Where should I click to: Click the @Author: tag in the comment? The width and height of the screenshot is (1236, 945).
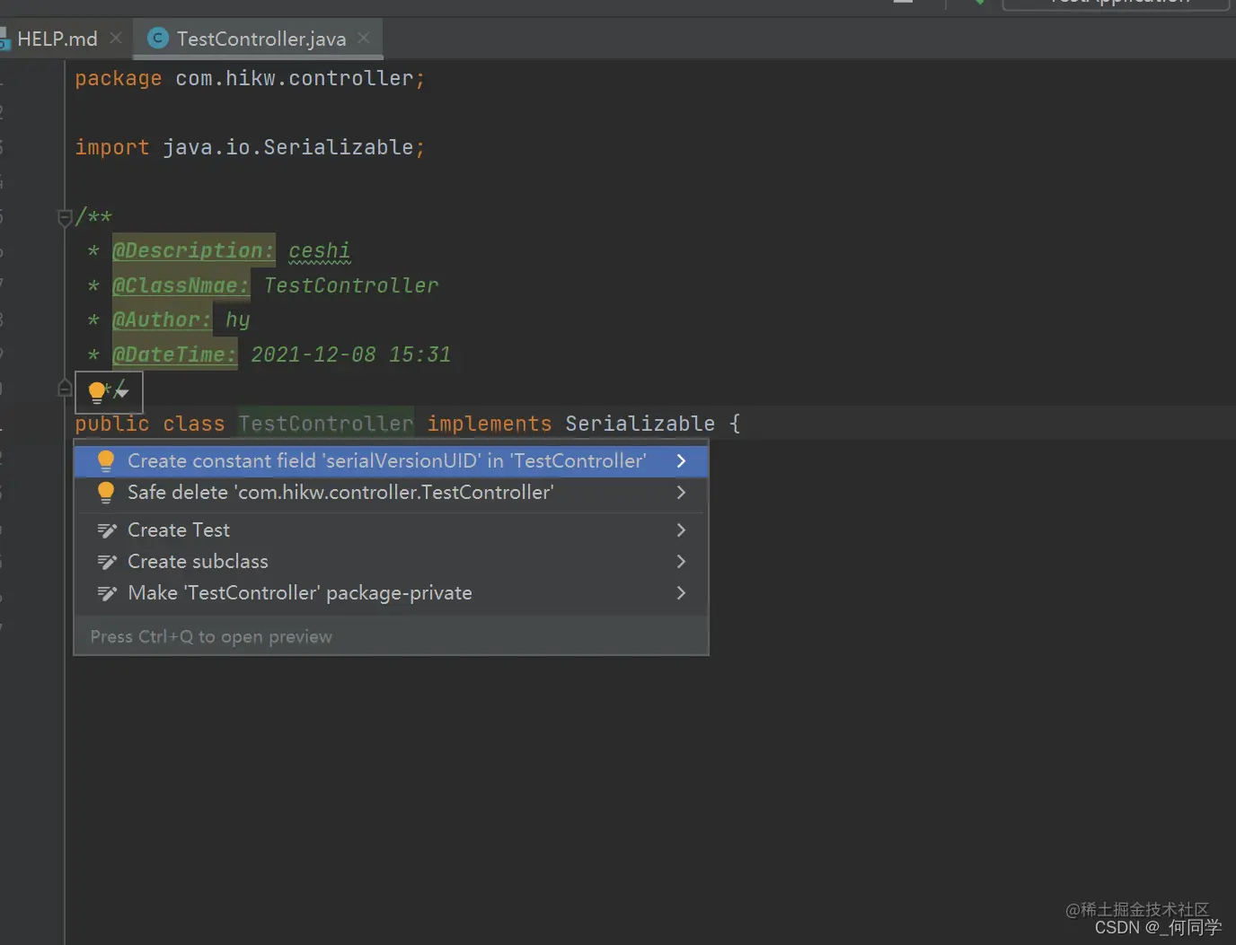click(x=162, y=319)
